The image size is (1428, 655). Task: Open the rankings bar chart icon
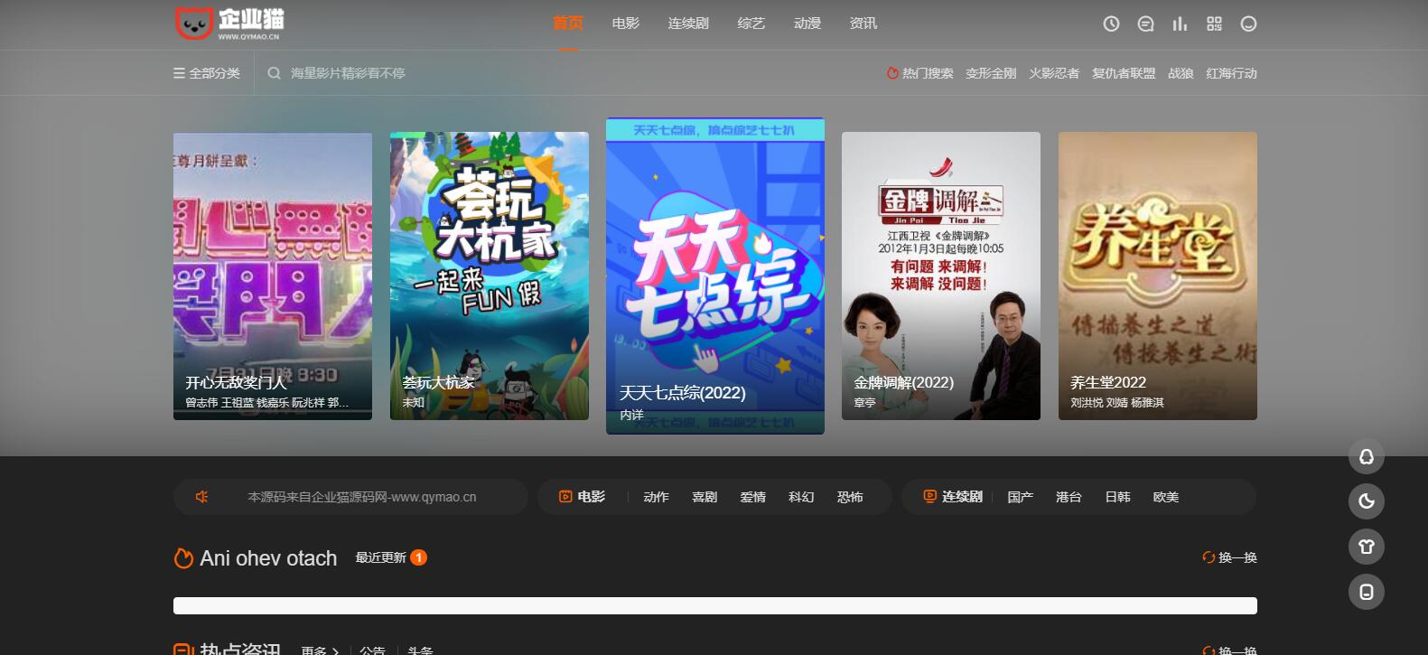(x=1180, y=24)
